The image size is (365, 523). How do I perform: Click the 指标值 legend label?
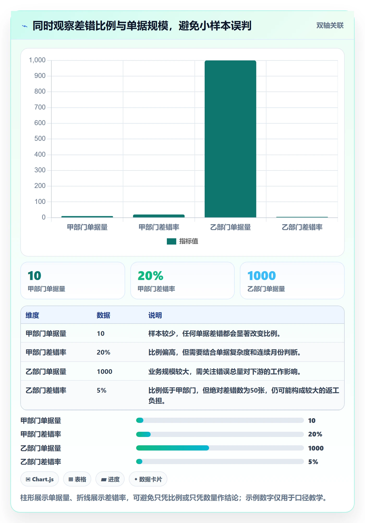[x=188, y=241]
